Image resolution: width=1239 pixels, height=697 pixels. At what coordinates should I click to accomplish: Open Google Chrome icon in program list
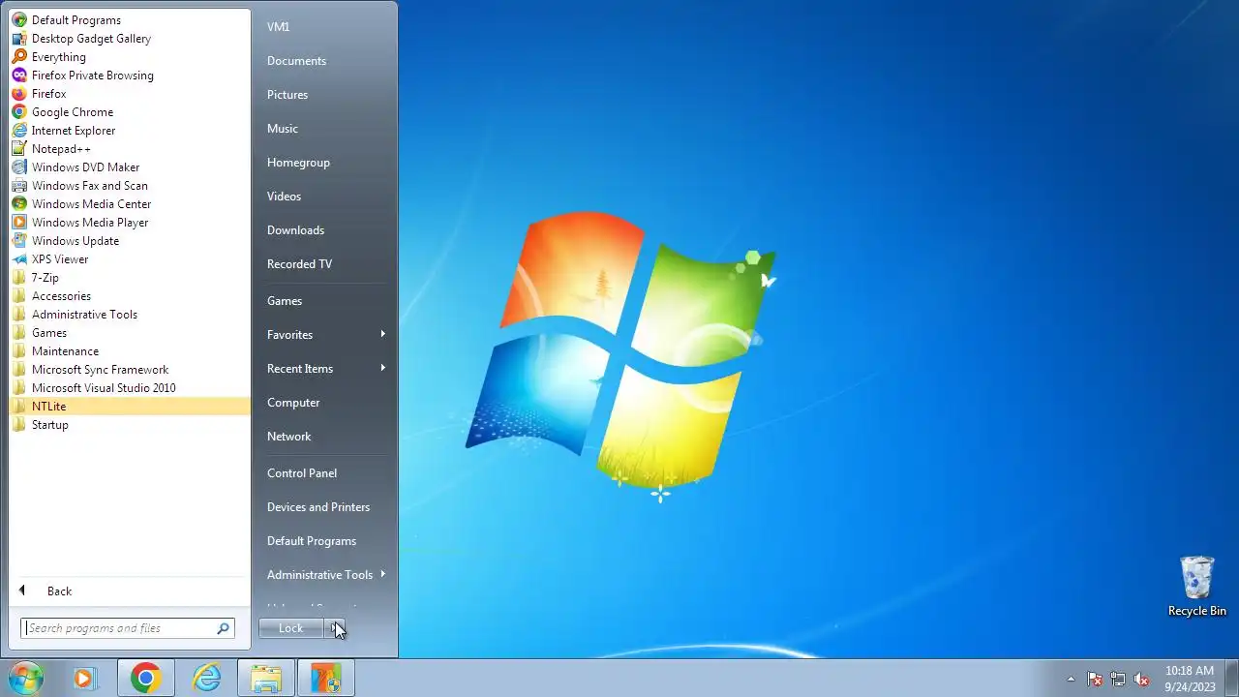point(19,112)
